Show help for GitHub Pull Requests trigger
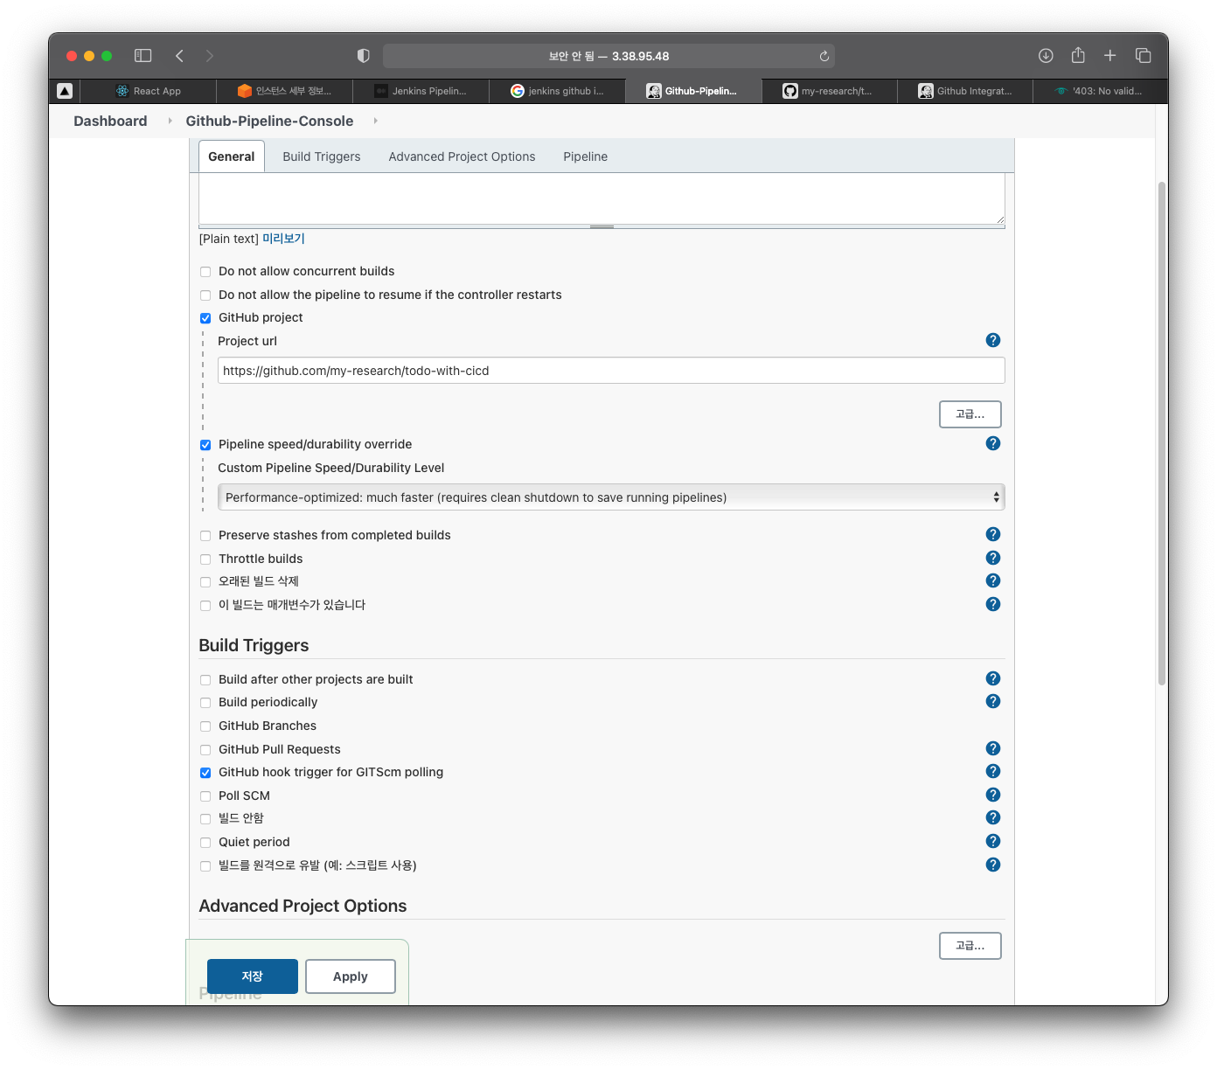Viewport: 1217px width, 1070px height. 992,748
